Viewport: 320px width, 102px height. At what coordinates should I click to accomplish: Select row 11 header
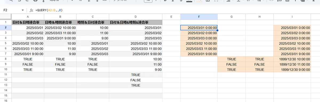click(6, 75)
